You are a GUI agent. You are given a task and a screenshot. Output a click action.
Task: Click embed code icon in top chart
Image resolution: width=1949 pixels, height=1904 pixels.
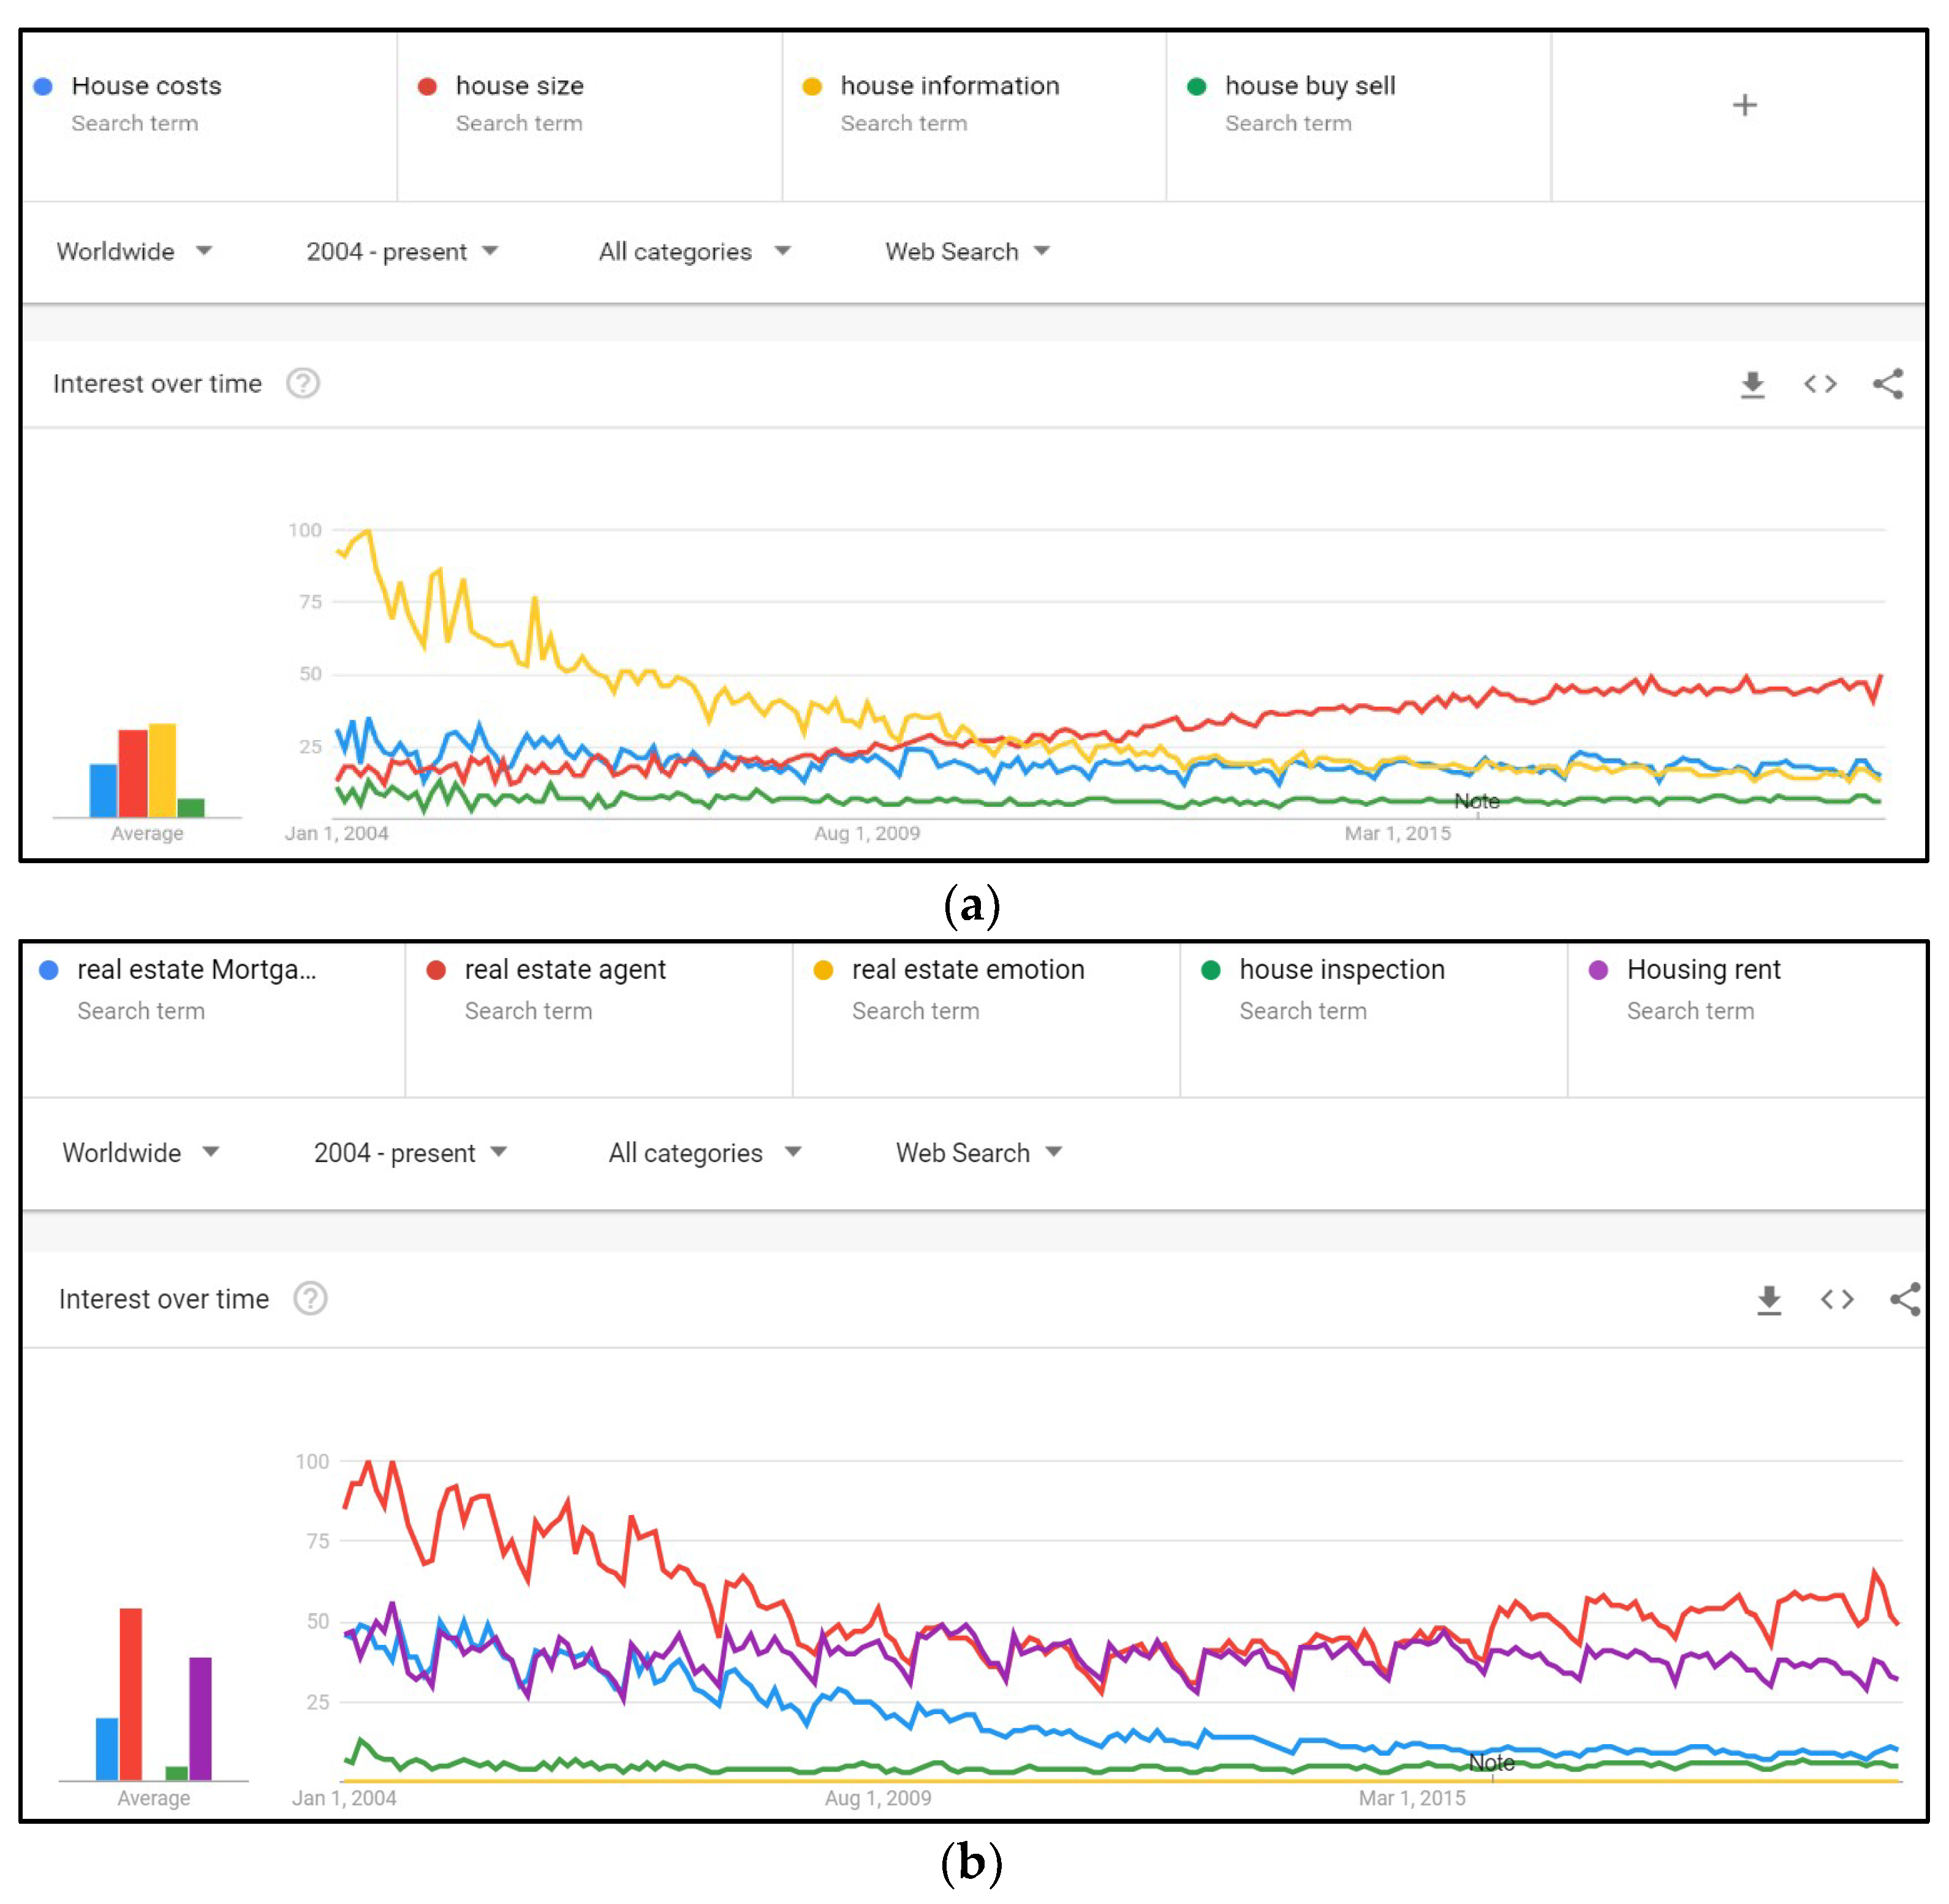[1820, 384]
